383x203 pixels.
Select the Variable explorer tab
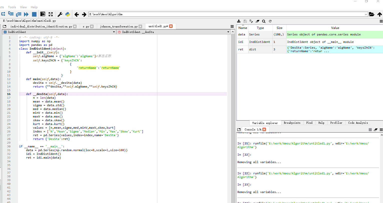tap(265, 123)
